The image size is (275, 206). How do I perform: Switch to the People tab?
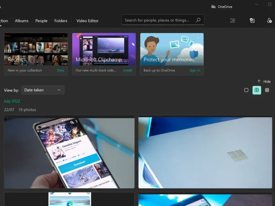tap(41, 21)
